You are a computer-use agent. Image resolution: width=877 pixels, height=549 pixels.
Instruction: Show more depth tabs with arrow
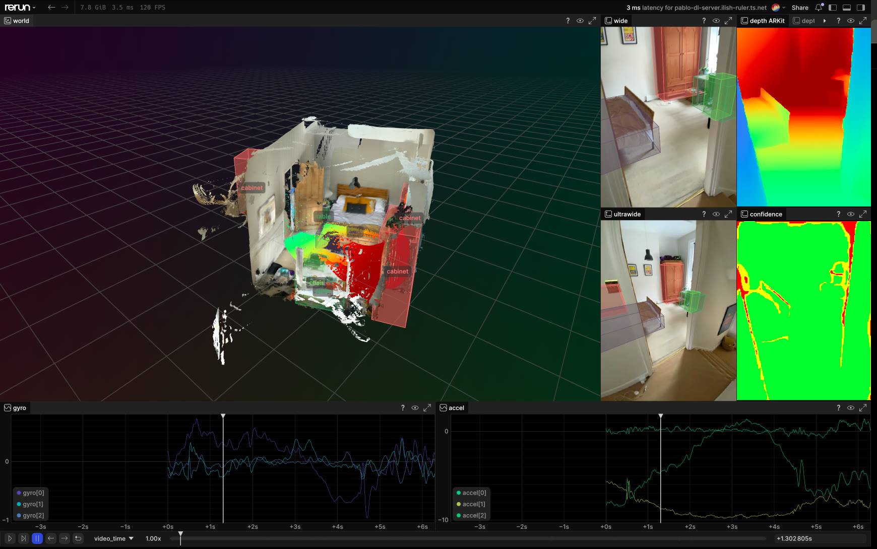tap(825, 21)
